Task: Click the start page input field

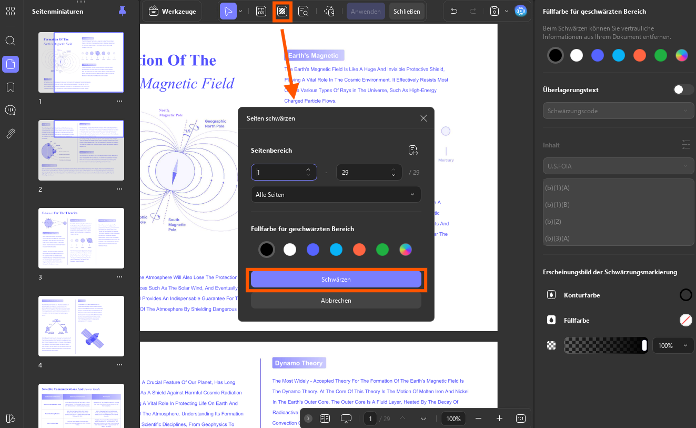Action: pos(284,172)
